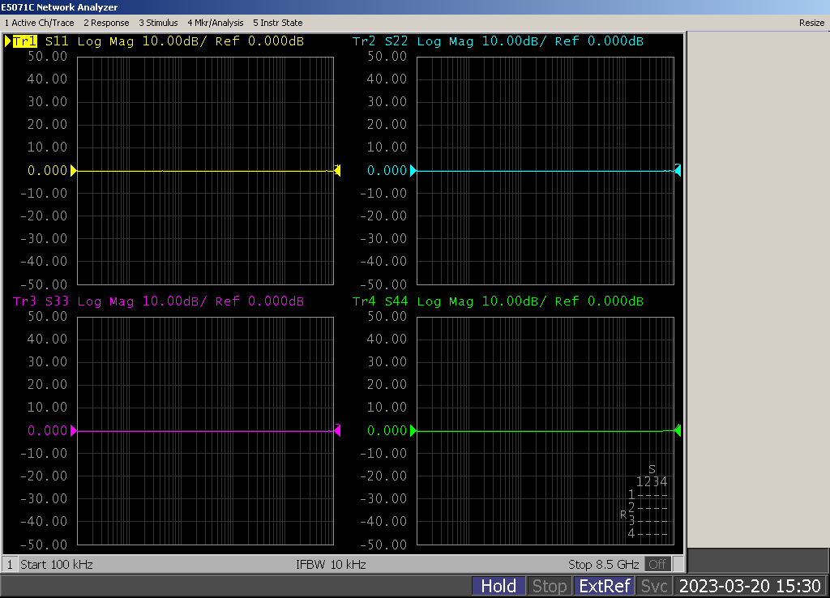The height and width of the screenshot is (598, 830).
Task: Click the cyan marker at S22 right edge
Action: (x=678, y=170)
